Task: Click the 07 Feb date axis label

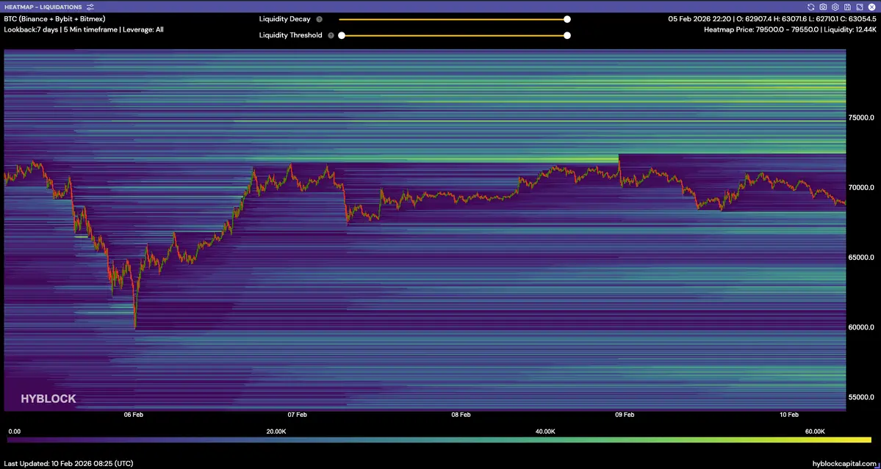Action: pyautogui.click(x=297, y=415)
